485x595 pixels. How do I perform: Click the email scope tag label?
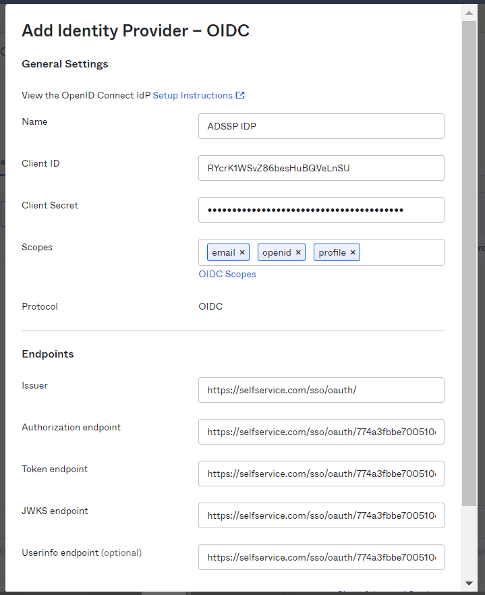point(223,253)
